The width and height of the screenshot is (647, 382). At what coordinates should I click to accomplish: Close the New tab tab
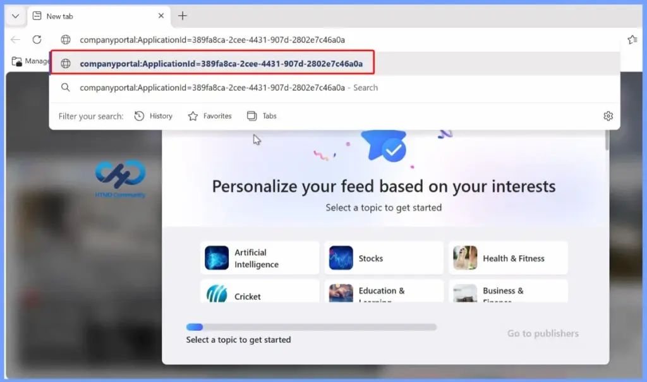[x=161, y=16]
